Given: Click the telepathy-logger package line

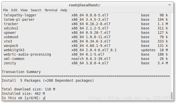Looking at the screenshot, I should click(86, 15).
